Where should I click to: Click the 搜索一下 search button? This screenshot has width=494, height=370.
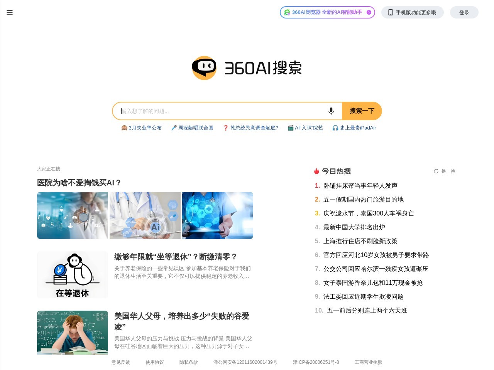click(x=362, y=111)
